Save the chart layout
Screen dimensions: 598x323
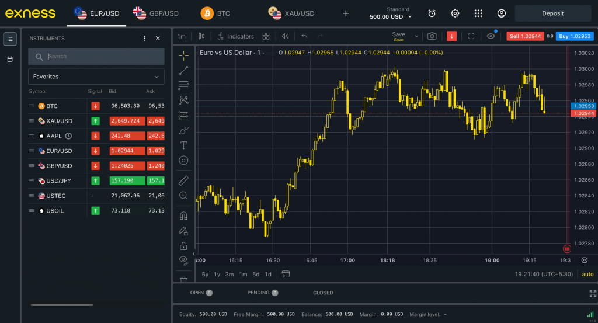[398, 36]
